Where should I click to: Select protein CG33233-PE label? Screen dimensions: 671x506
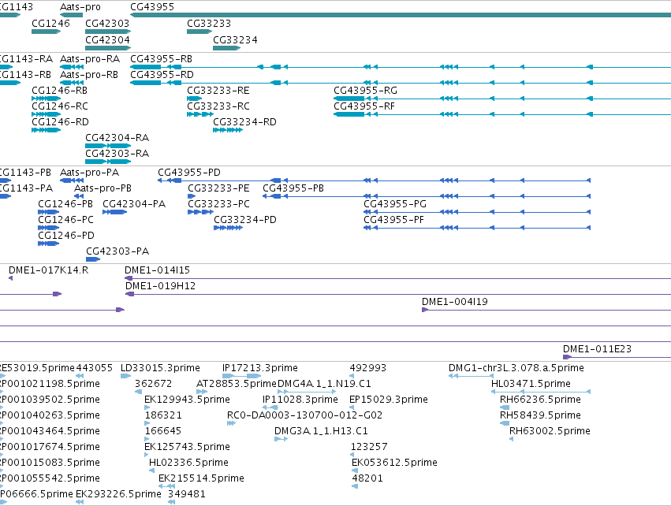(x=218, y=188)
